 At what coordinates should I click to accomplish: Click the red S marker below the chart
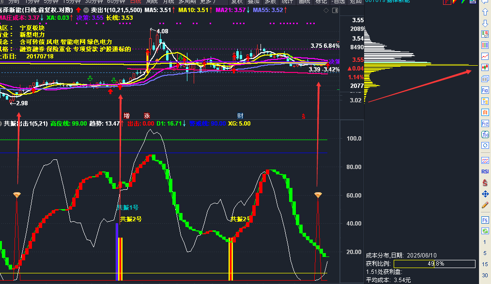(x=304, y=116)
